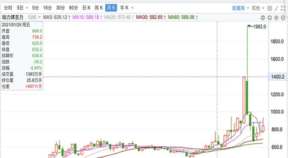The height and width of the screenshot is (158, 288).
Task: Click the 1400.2 crosshair price tag
Action: [x=278, y=77]
